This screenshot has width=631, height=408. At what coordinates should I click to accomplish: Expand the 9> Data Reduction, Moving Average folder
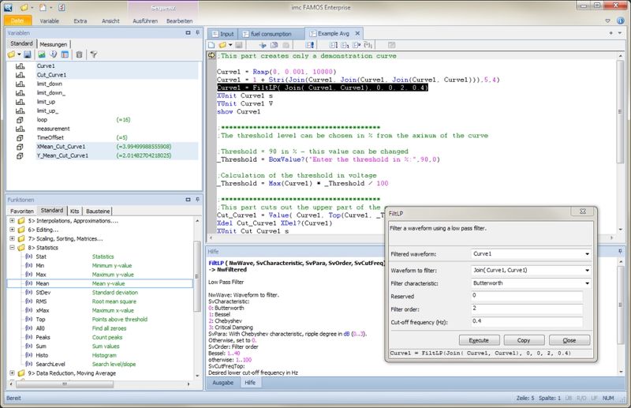(x=12, y=373)
